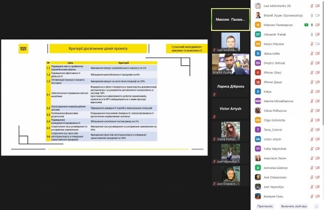Click Victor Artysh's camera-off icon in list
The width and height of the screenshot is (324, 210).
click(x=317, y=139)
